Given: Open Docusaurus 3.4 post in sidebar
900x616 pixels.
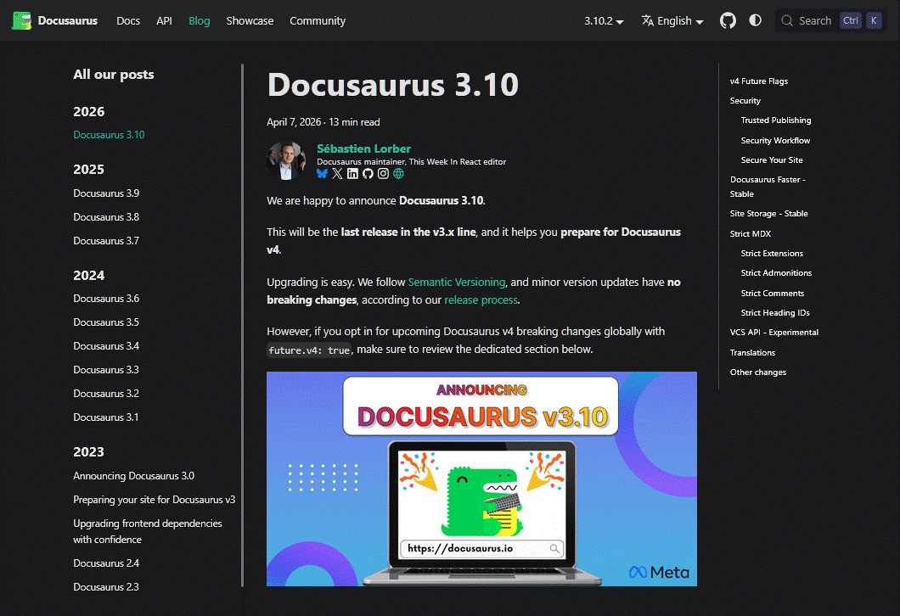Looking at the screenshot, I should pos(106,346).
